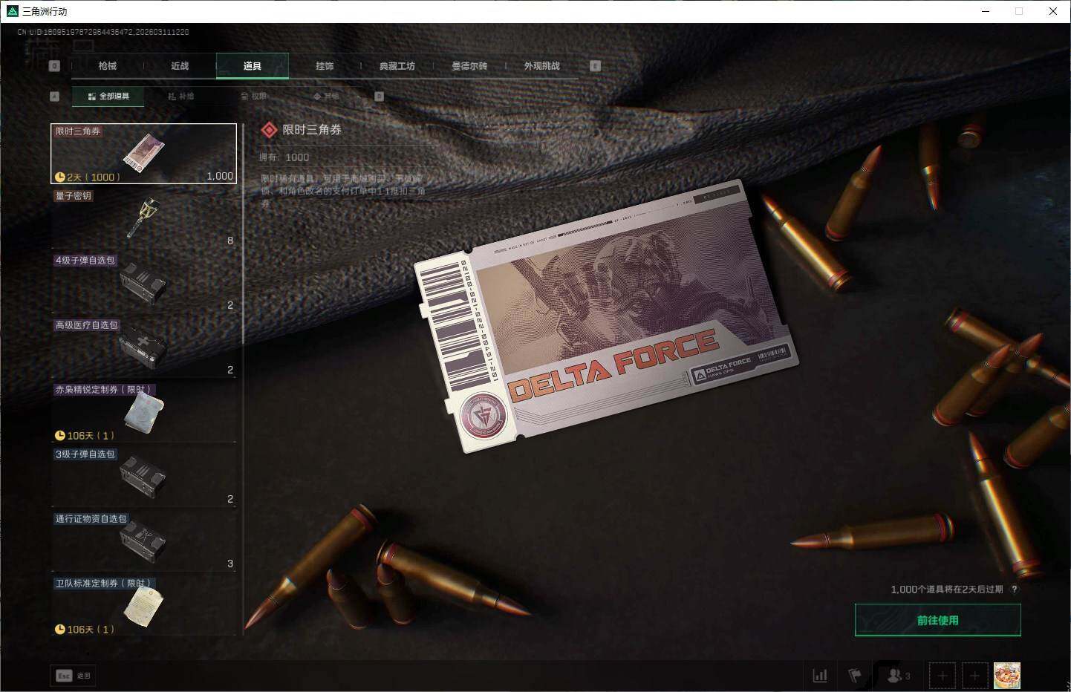Click the 高级医疗自选包 medical crate image
The width and height of the screenshot is (1071, 692).
click(x=143, y=350)
